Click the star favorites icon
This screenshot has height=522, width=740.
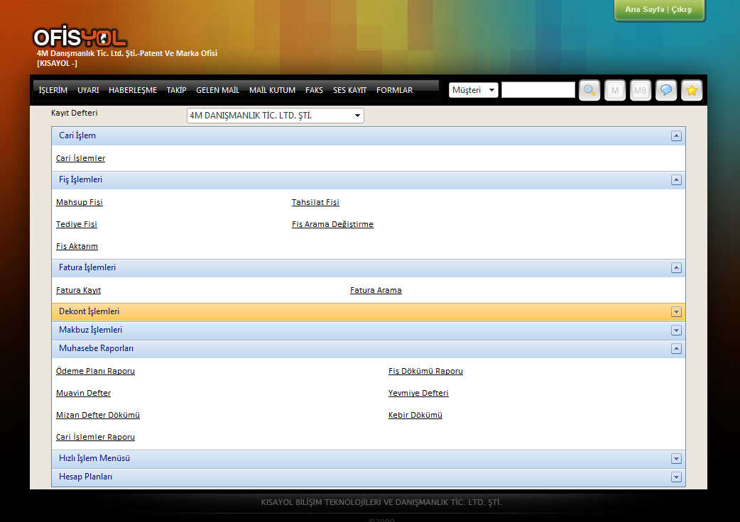coord(692,90)
